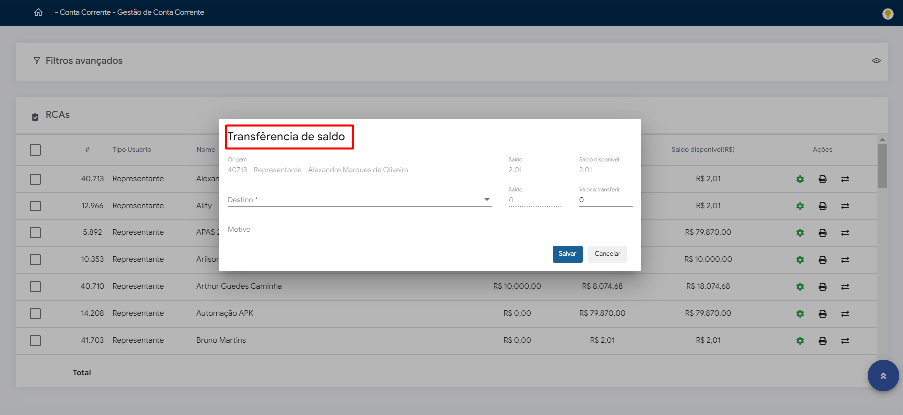Click the lightbulb icon at top right
903x415 pixels.
(x=888, y=14)
